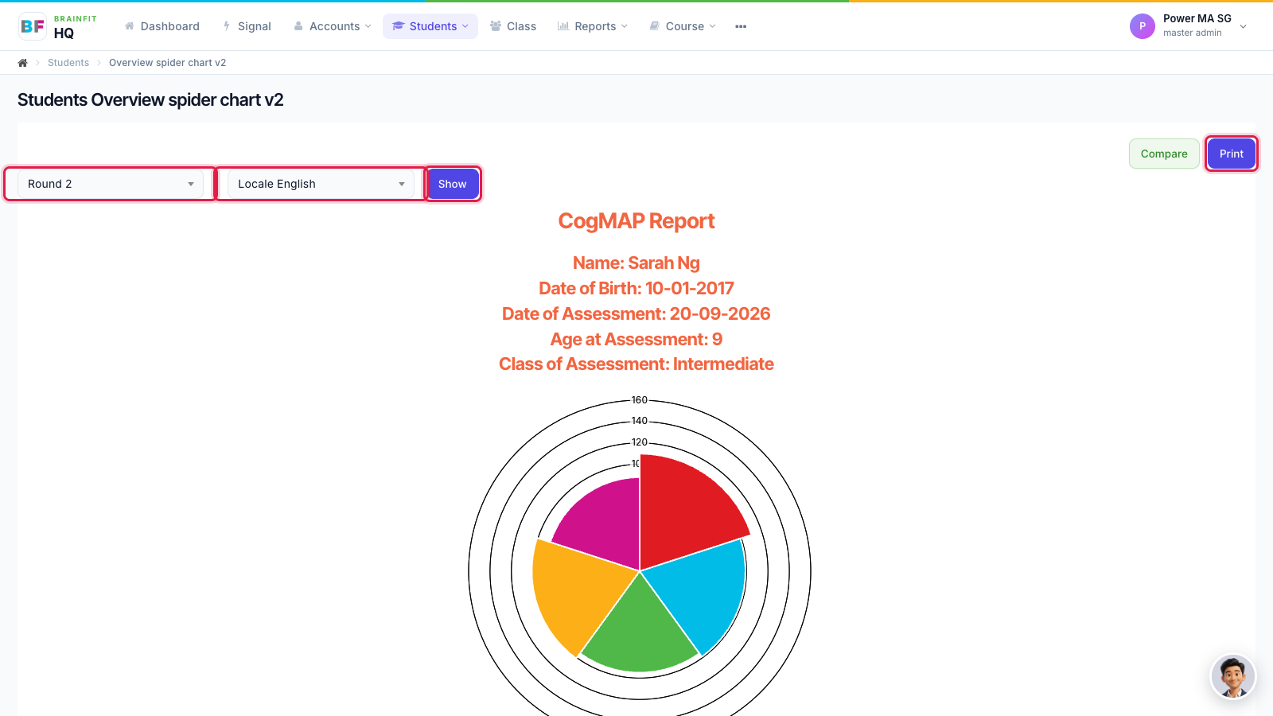
Task: Open the chat assistant avatar
Action: 1232,676
